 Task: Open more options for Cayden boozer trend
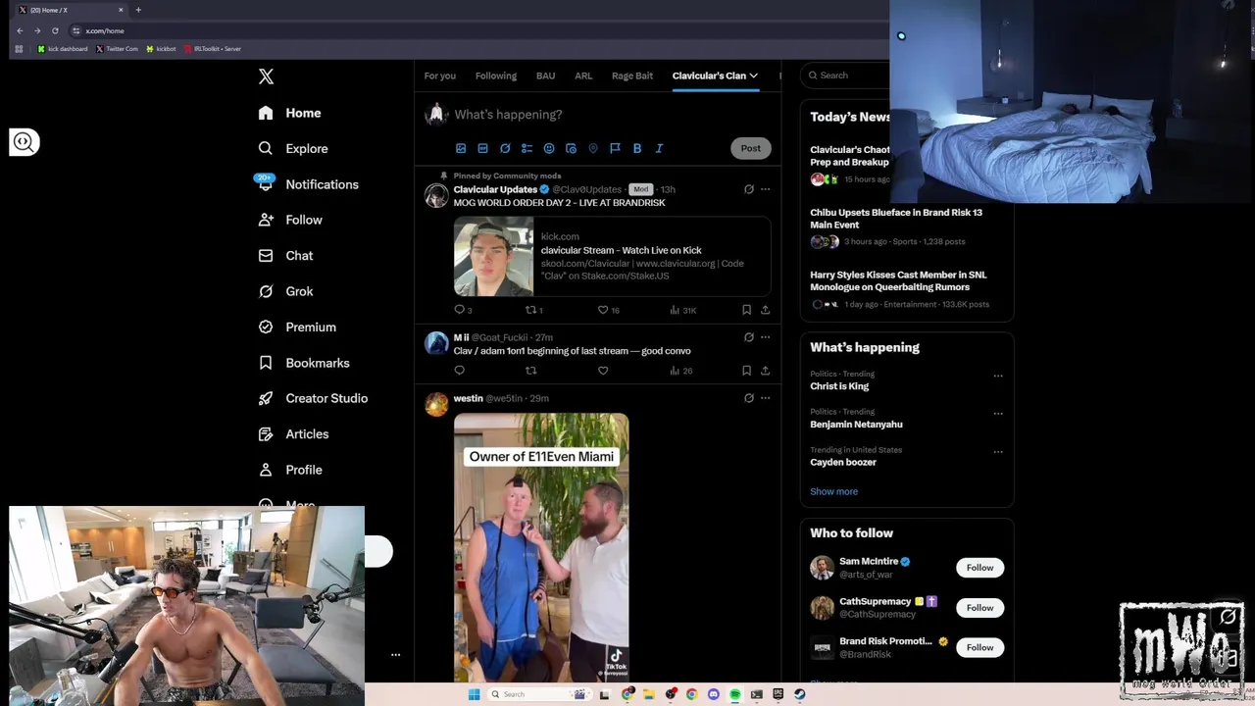[998, 452]
